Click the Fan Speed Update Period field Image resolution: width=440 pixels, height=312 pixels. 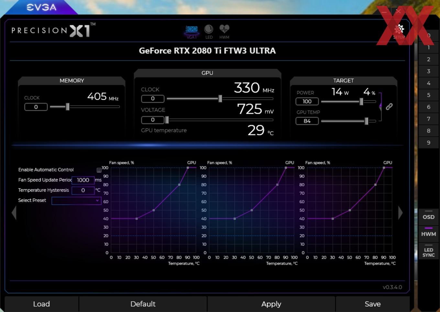83,180
